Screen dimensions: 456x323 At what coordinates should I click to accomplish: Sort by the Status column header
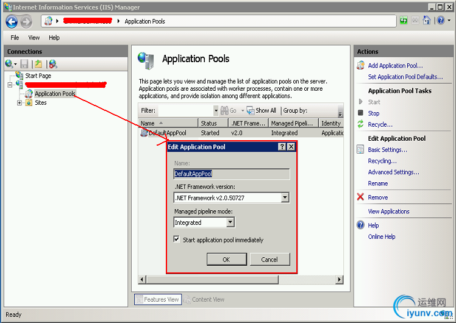click(x=213, y=123)
